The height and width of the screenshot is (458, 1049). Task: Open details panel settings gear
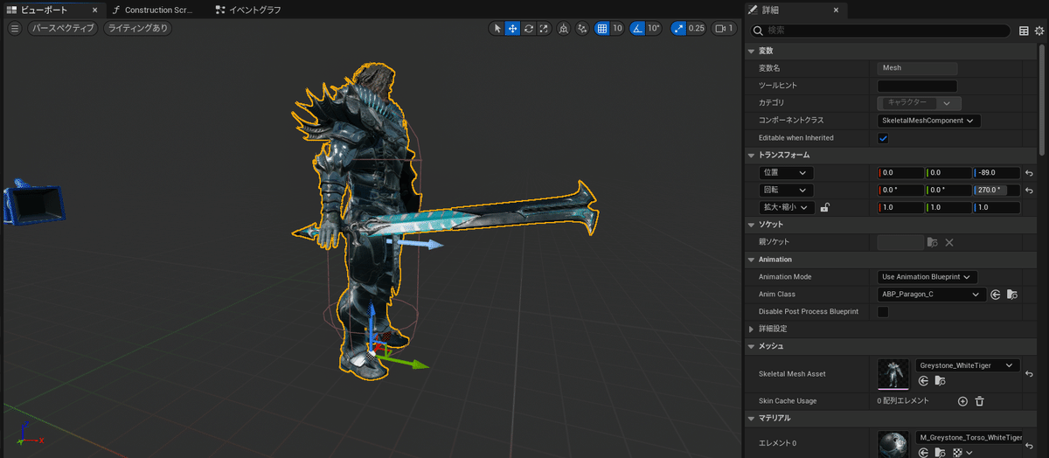1039,31
